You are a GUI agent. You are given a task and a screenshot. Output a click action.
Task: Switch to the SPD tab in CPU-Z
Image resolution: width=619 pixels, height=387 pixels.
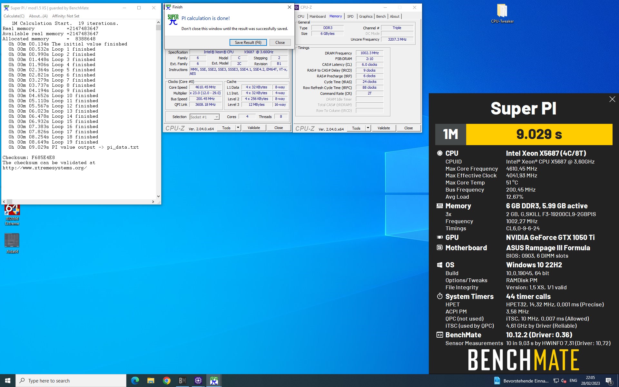pos(350,16)
